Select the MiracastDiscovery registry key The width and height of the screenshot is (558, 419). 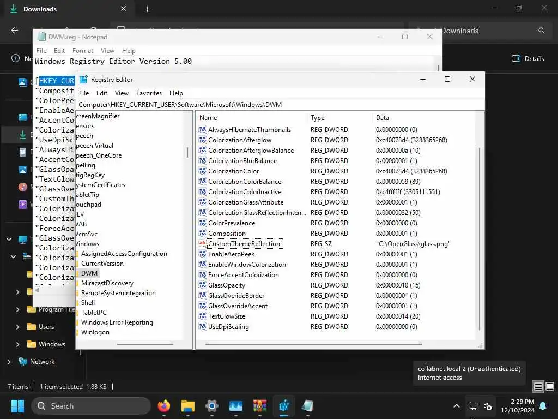[107, 283]
